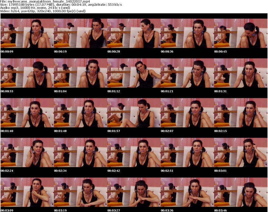Select the thumbnail frame at 00:00:28
The width and height of the screenshot is (268, 212).
[134, 33]
